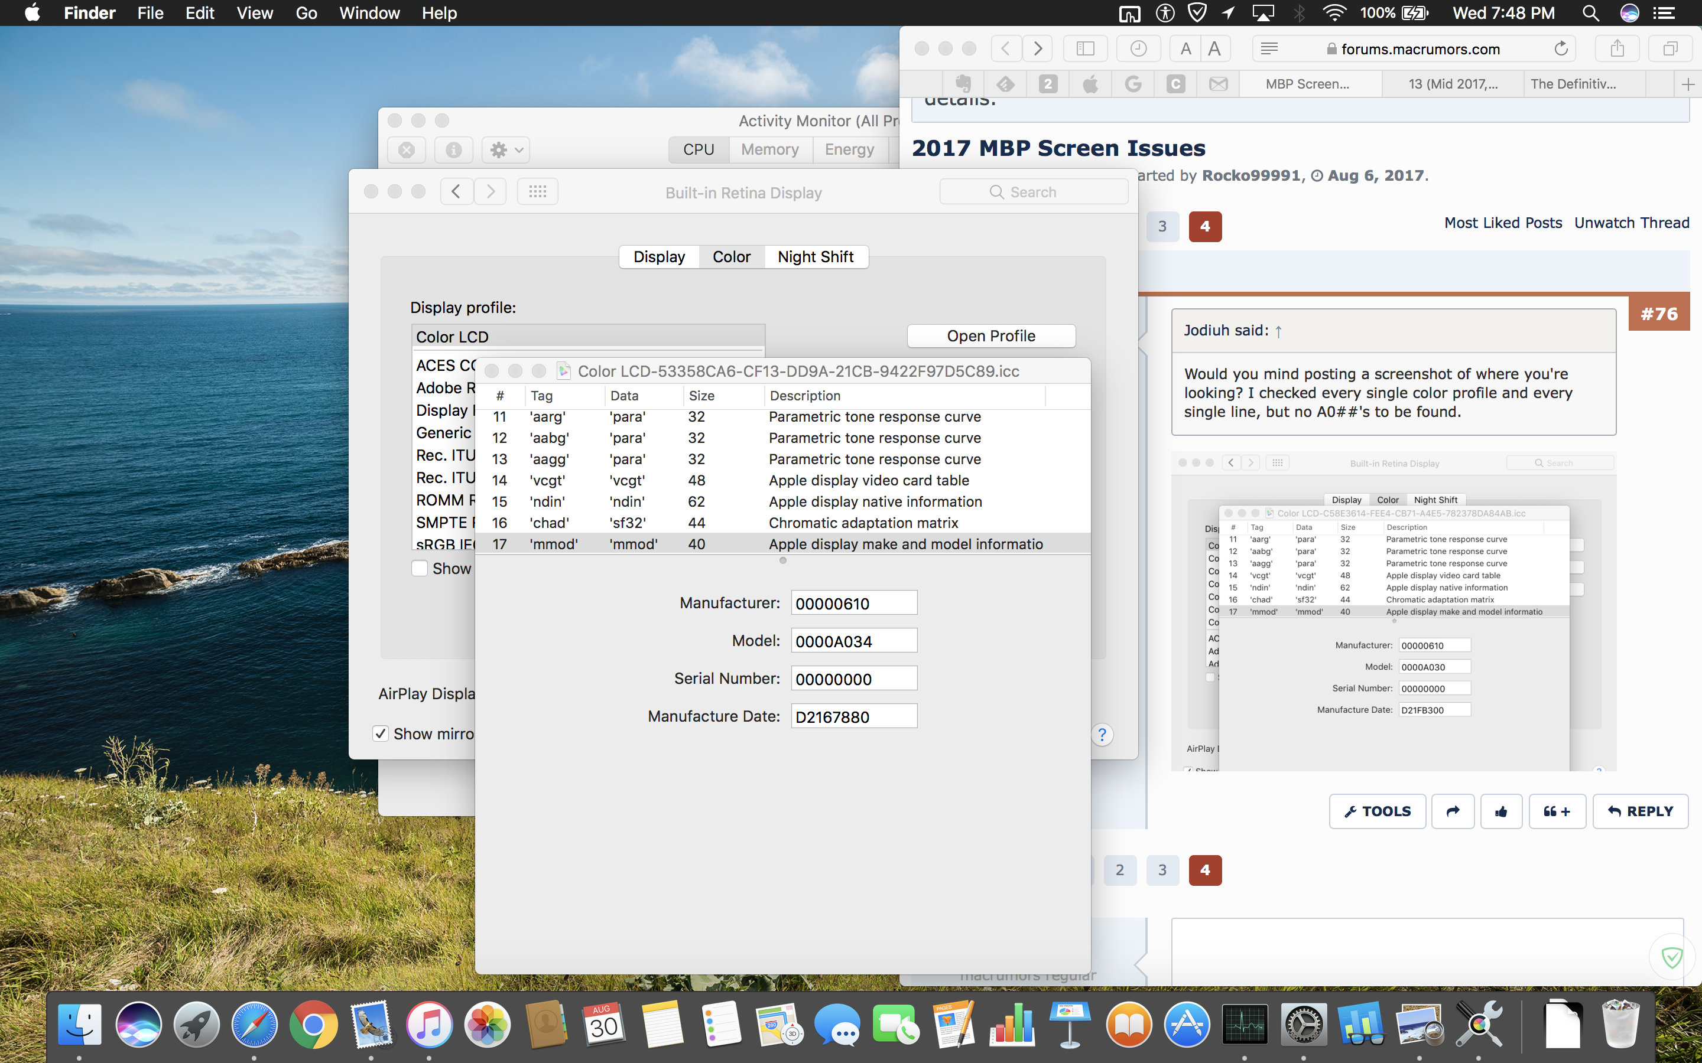Click the Safari reload page icon
The height and width of the screenshot is (1063, 1702).
click(1561, 48)
